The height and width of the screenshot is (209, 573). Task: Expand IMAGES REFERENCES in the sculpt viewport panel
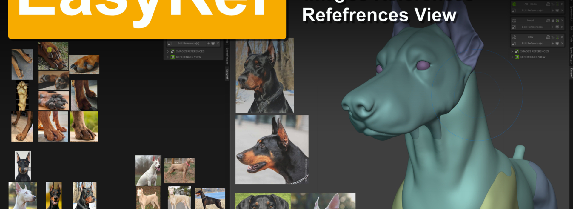pos(512,51)
